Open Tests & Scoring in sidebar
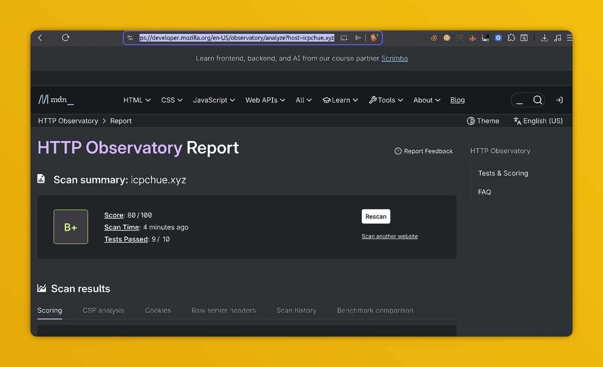603x367 pixels. pos(503,173)
